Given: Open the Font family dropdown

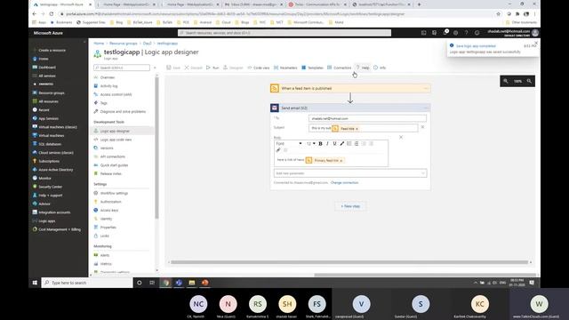Looking at the screenshot, I should (x=289, y=144).
